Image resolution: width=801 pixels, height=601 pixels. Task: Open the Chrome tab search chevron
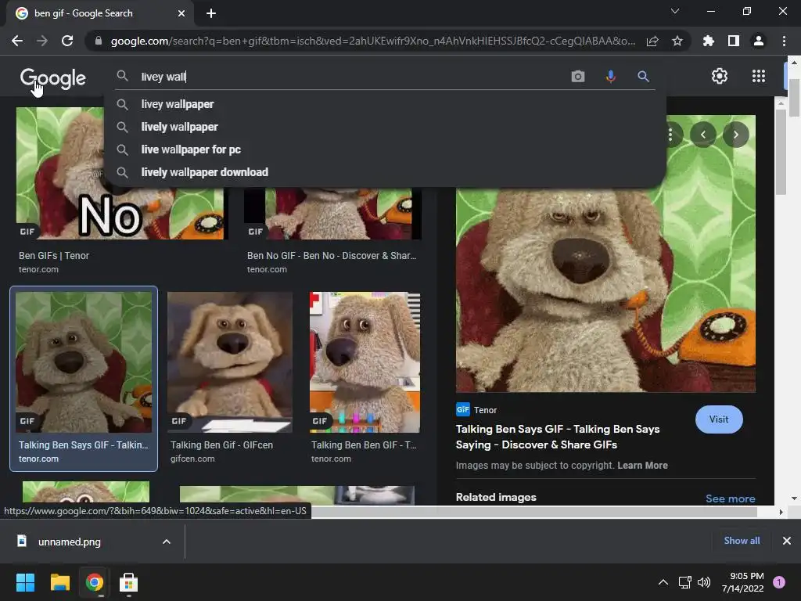pyautogui.click(x=675, y=11)
